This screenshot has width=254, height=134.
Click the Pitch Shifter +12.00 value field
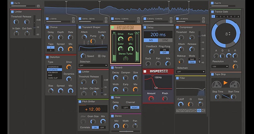click(93, 109)
